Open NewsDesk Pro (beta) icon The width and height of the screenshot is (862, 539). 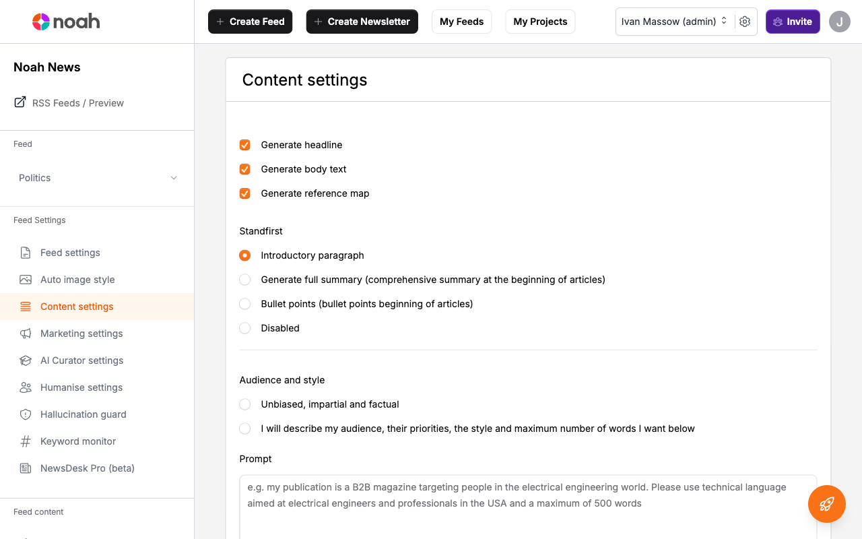26,468
